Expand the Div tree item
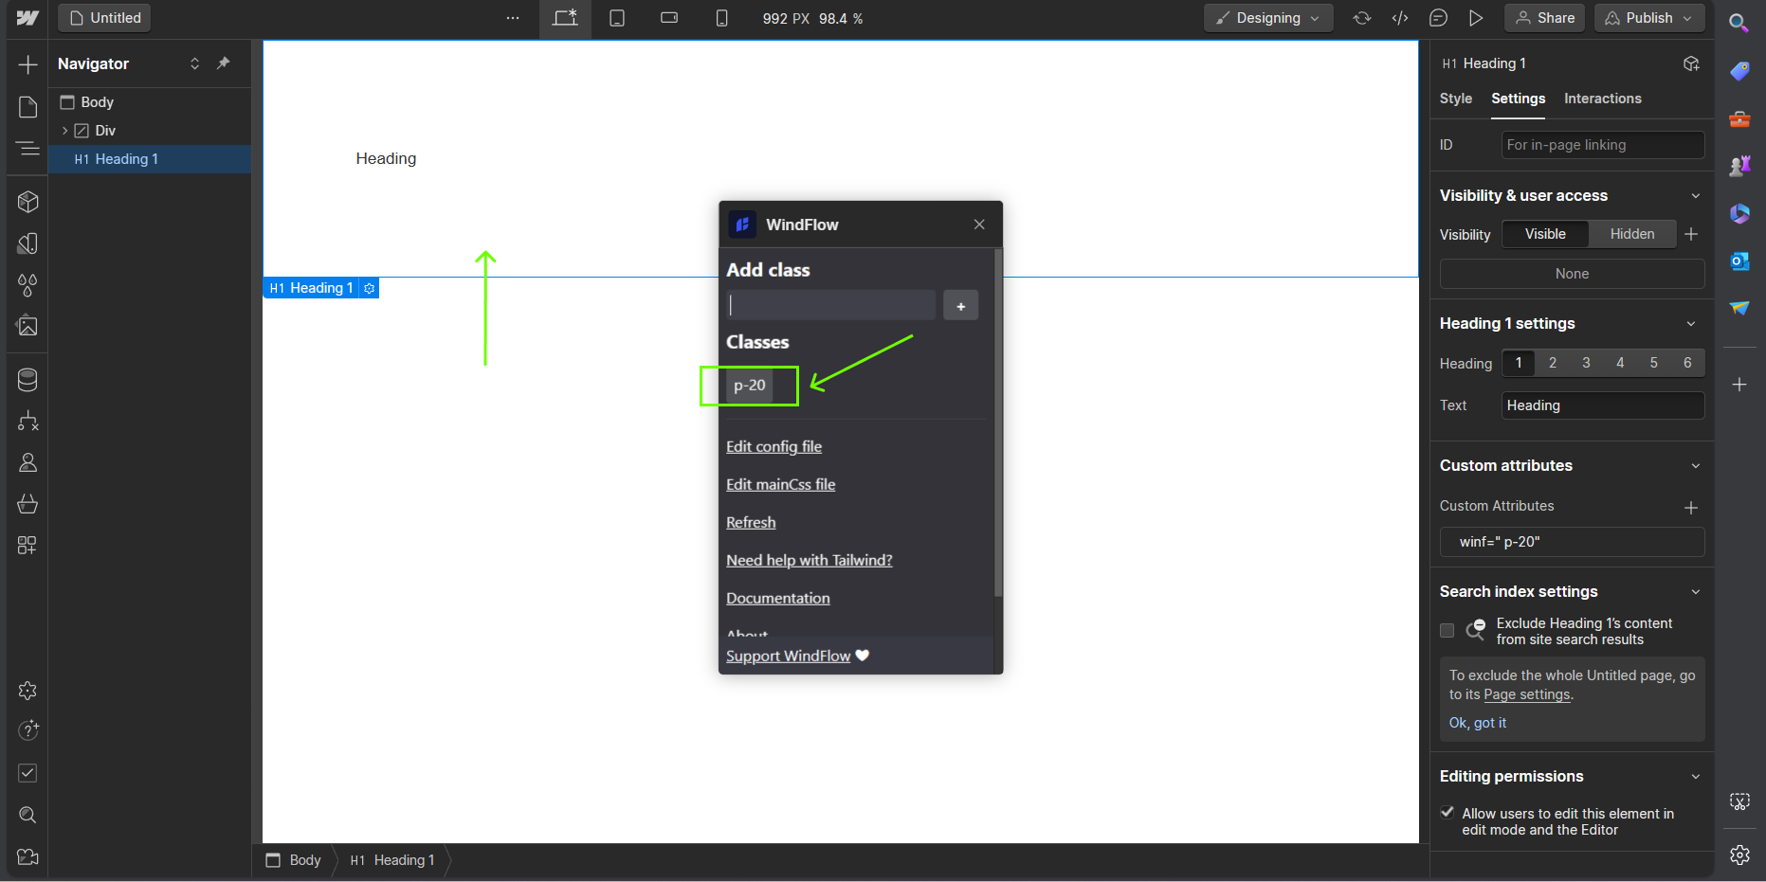This screenshot has height=882, width=1766. tap(64, 131)
